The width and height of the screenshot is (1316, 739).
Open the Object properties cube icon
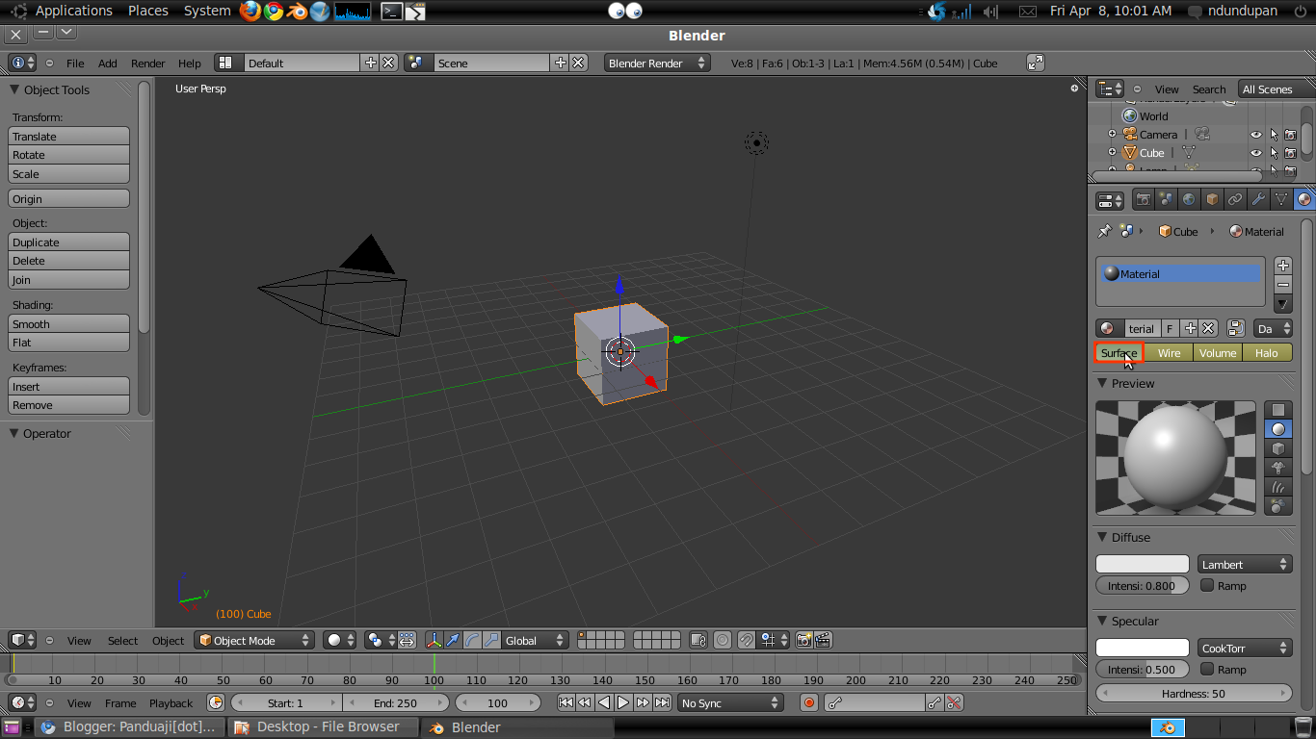coord(1212,200)
